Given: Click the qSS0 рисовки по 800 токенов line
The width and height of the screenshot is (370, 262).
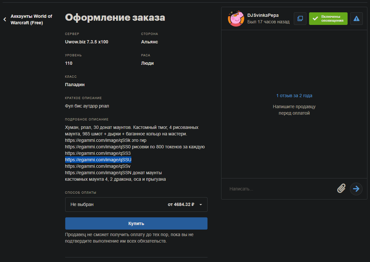Looking at the screenshot, I should pos(135,147).
